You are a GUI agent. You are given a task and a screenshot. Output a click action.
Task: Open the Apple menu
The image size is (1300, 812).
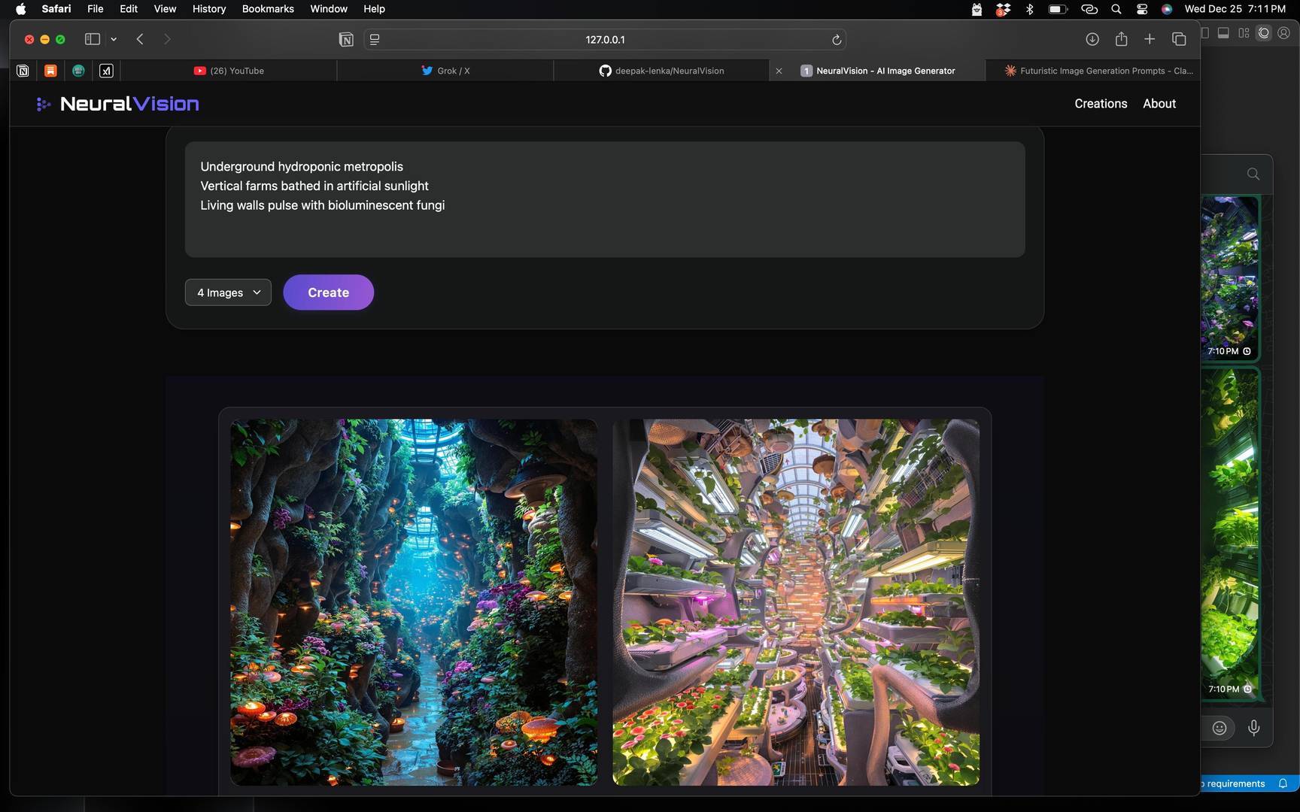[20, 9]
